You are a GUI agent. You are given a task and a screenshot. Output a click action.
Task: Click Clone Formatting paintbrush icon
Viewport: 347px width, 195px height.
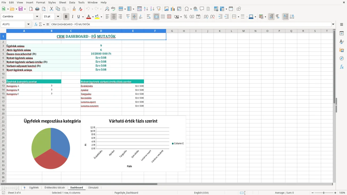[x=74, y=9]
